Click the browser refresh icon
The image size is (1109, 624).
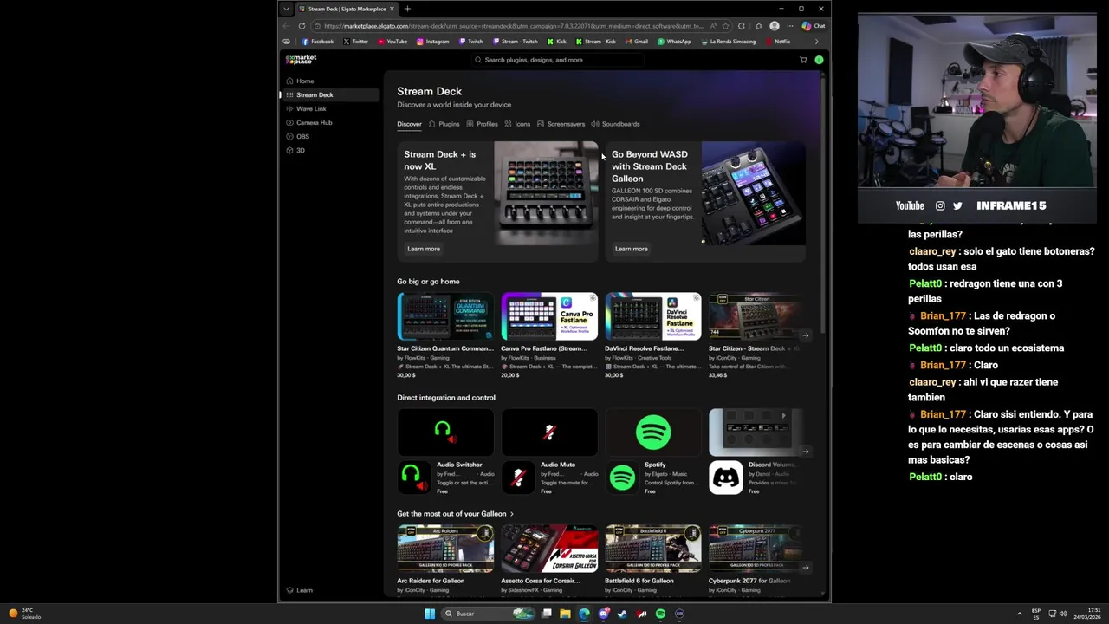(x=302, y=26)
